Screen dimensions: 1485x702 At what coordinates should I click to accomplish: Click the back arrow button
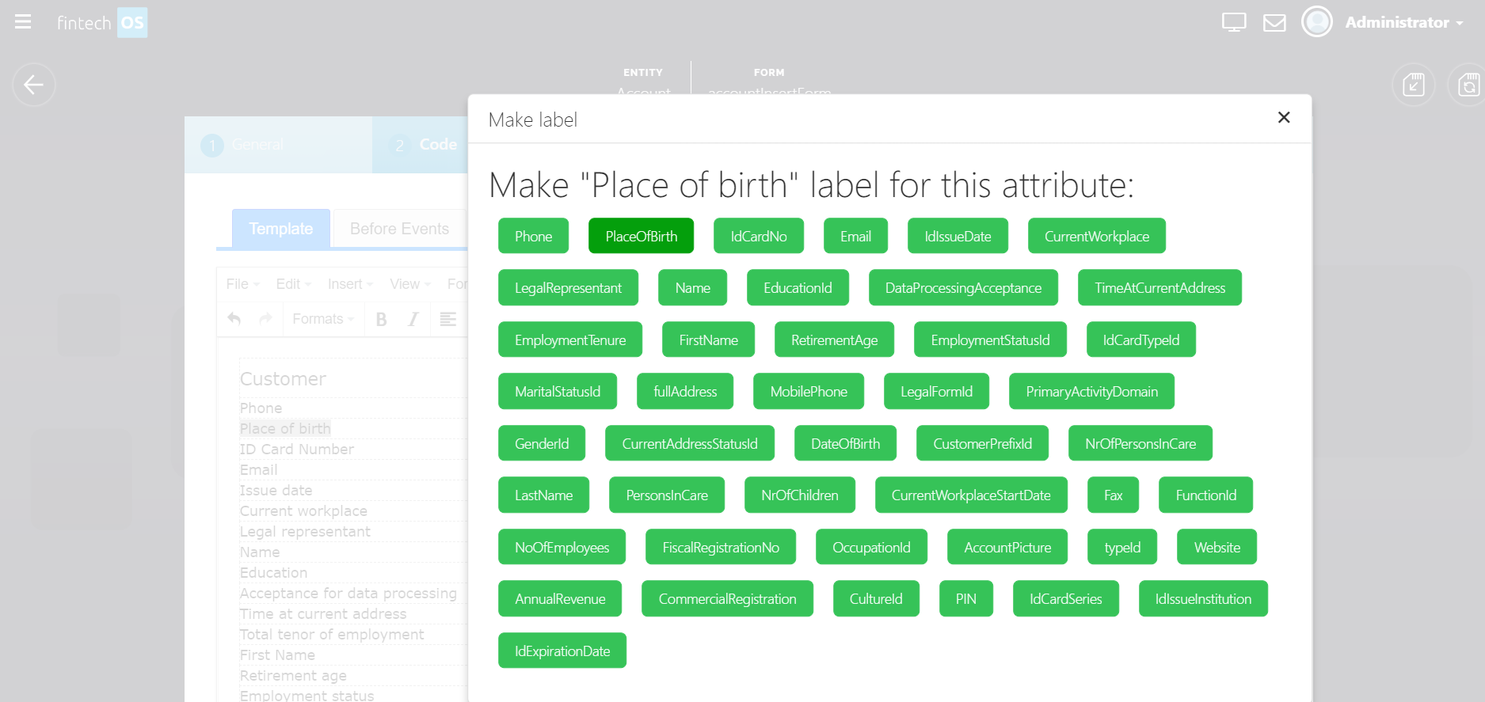(x=34, y=85)
